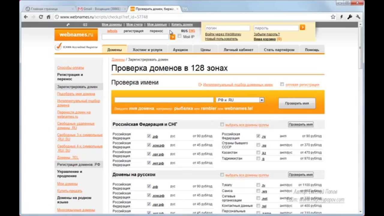Click Проверить имя in Российская Федерация и СНГ group
The width and height of the screenshot is (384, 216).
coord(301,124)
